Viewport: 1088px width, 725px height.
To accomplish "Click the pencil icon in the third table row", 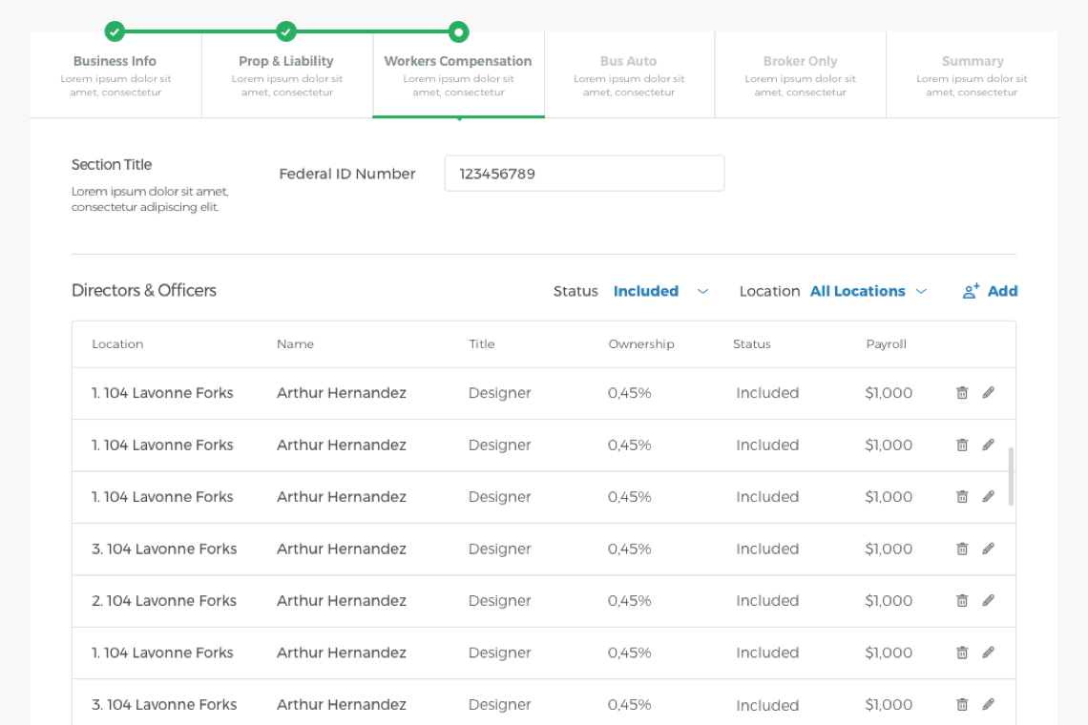I will (989, 497).
